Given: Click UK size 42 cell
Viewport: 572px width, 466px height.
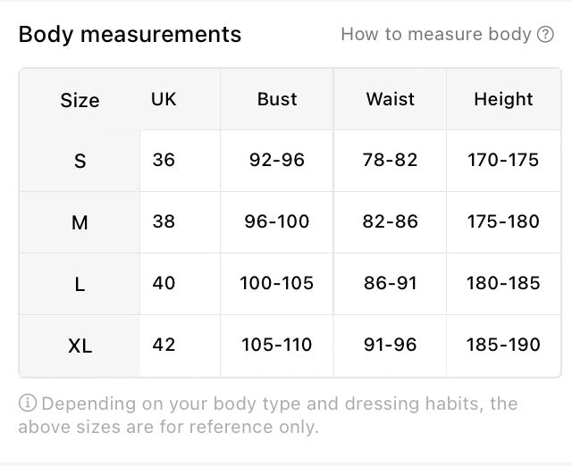Looking at the screenshot, I should pyautogui.click(x=164, y=345).
